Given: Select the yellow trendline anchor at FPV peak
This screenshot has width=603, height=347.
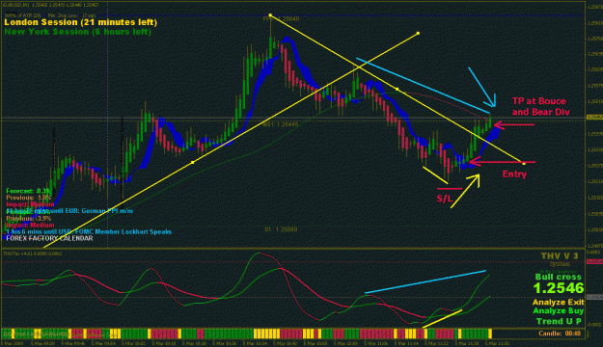Looking at the screenshot, I should pyautogui.click(x=270, y=15).
